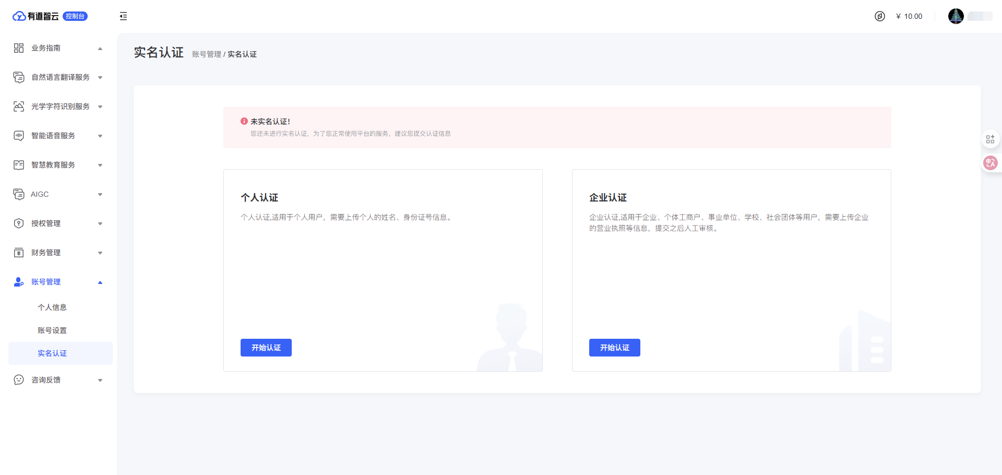Click the ¥ 10.00 account balance
Viewport: 1002px width, 475px height.
pyautogui.click(x=909, y=16)
